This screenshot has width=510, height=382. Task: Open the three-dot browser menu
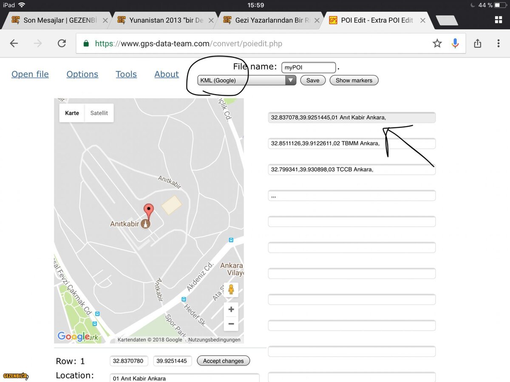[x=498, y=43]
